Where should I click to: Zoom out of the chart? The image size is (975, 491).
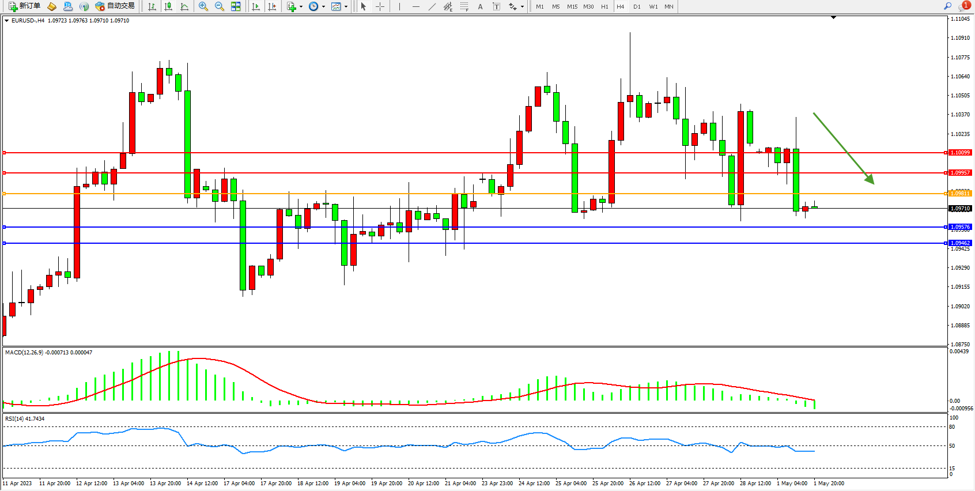click(220, 6)
